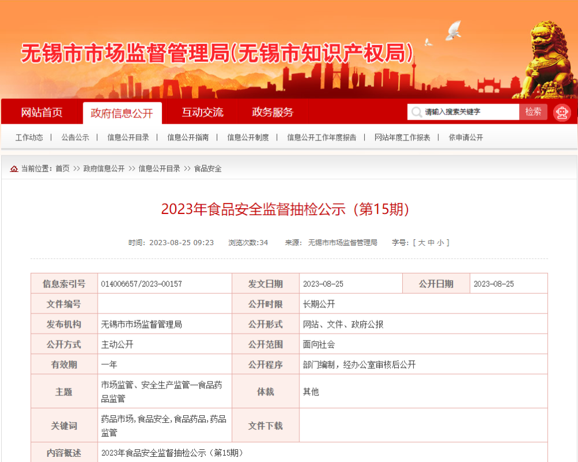The width and height of the screenshot is (578, 462).
Task: Click the site title banner 无锡市市场监督管理局
Action: pyautogui.click(x=217, y=53)
